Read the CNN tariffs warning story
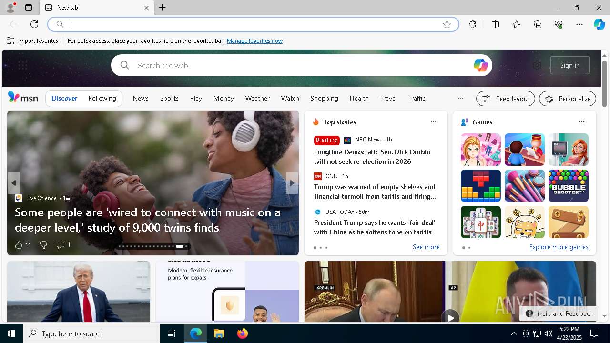Viewport: 610px width, 343px height. [375, 192]
